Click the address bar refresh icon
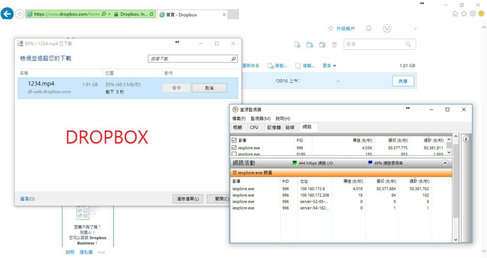This screenshot has width=487, height=258. [x=152, y=14]
